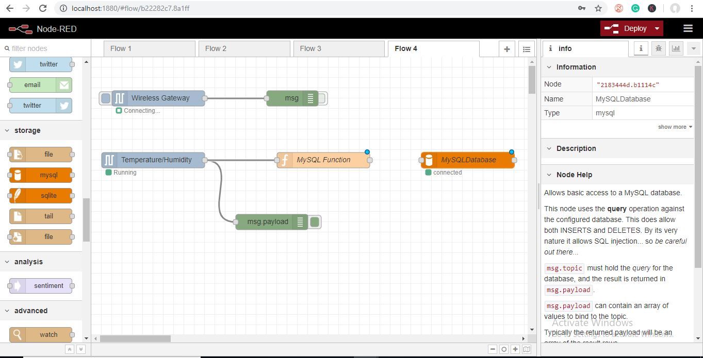
Task: Toggle the msg.payload debug output button
Action: tap(315, 222)
